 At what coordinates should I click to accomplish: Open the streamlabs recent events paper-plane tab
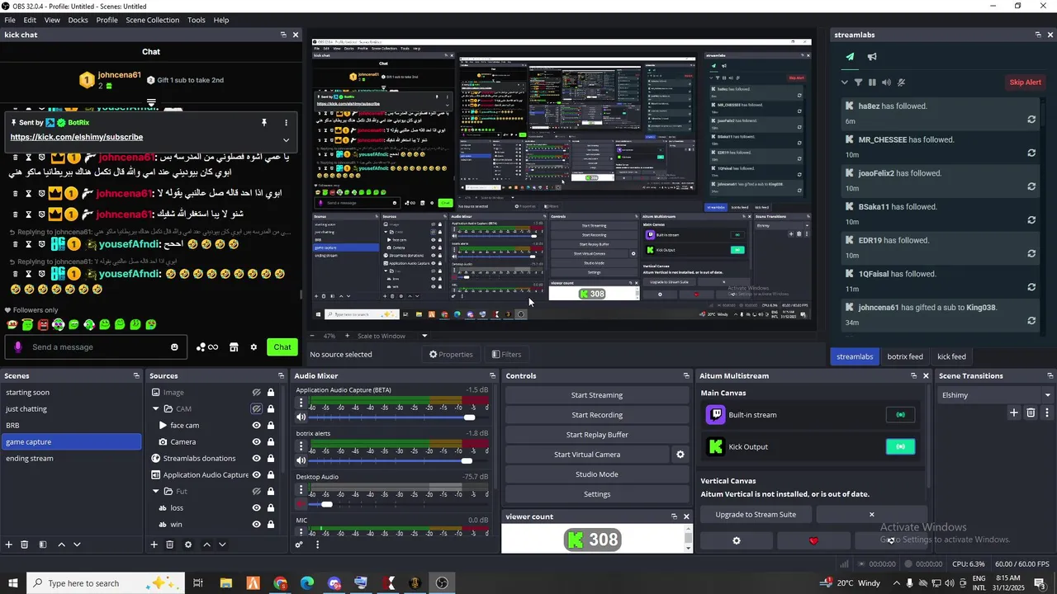coord(850,57)
